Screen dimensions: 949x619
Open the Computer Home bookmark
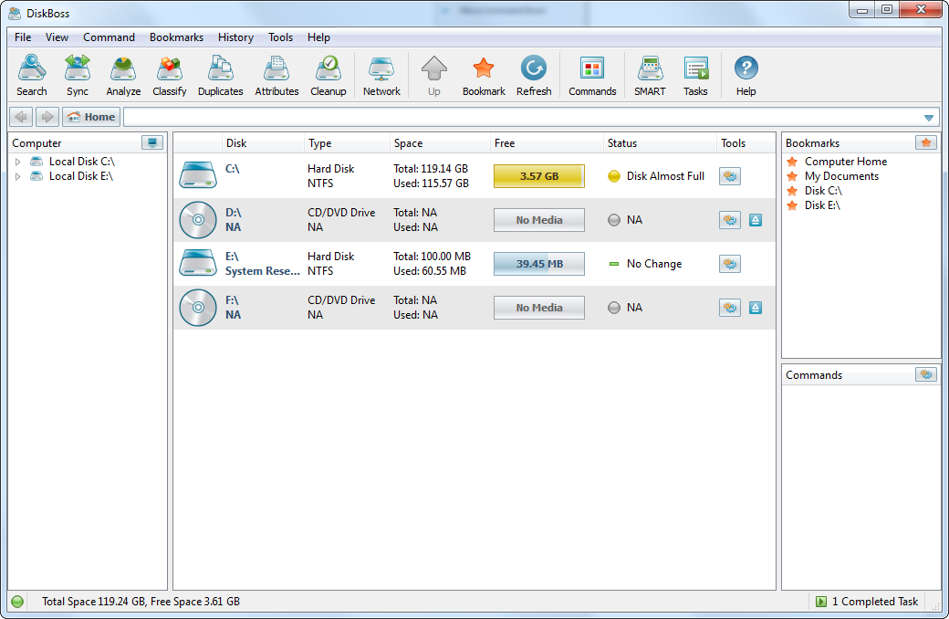(x=846, y=162)
